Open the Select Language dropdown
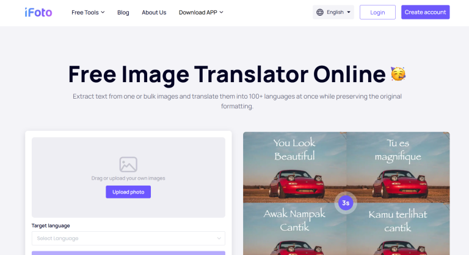 pos(128,239)
